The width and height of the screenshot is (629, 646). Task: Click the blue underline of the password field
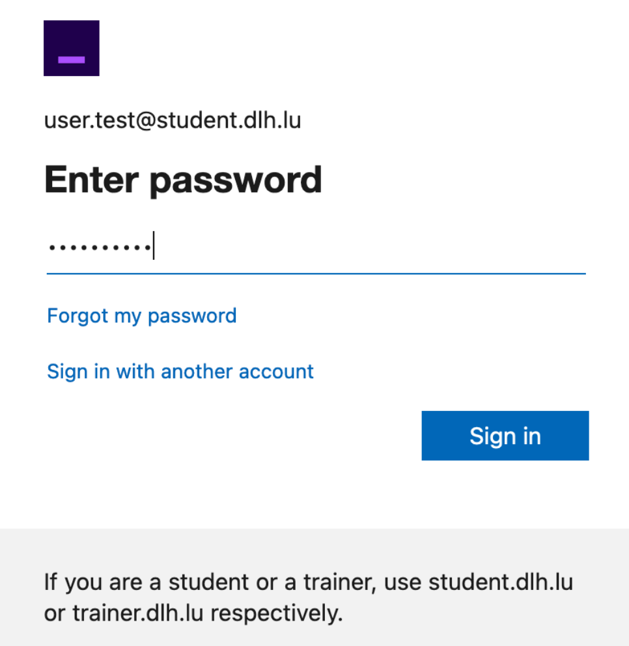coord(316,274)
